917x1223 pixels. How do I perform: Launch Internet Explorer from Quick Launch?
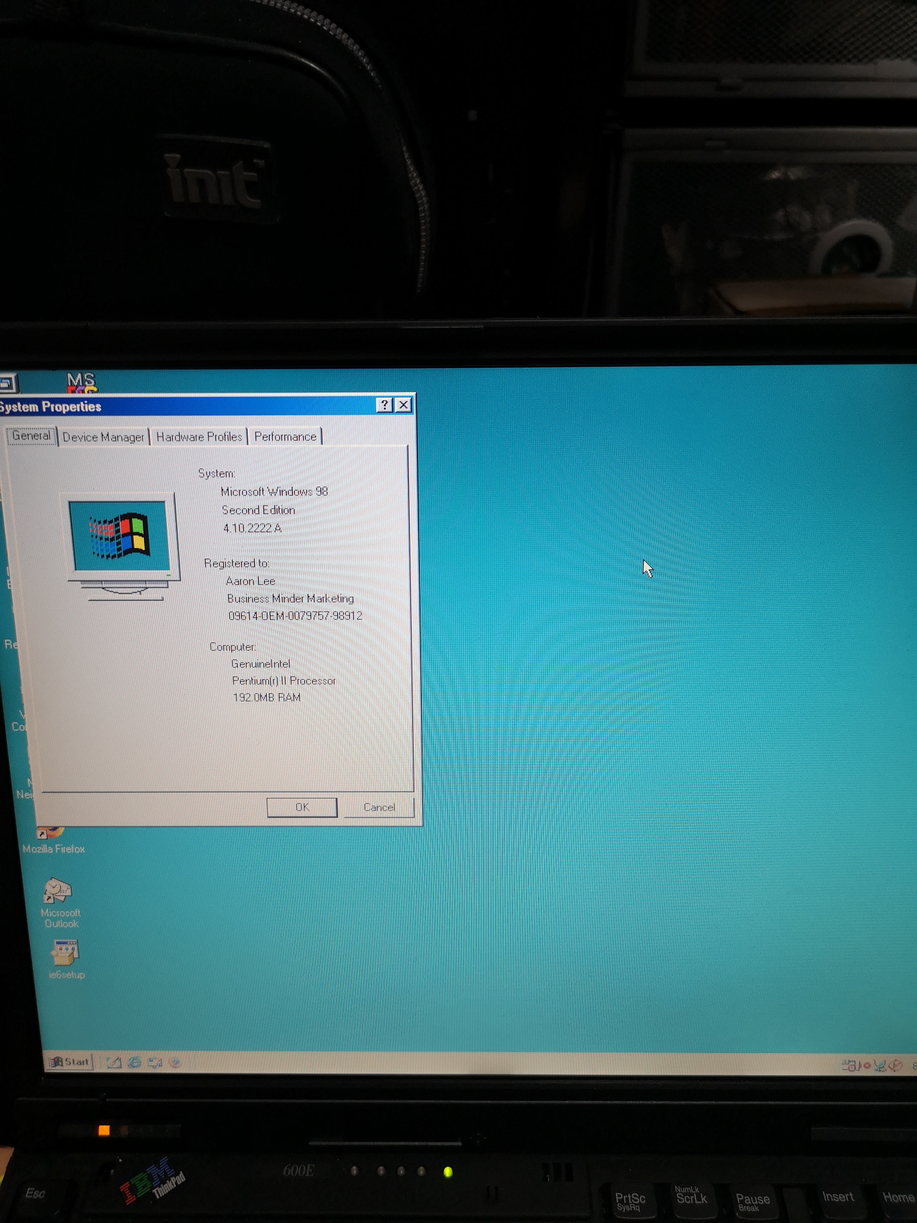pyautogui.click(x=134, y=1062)
